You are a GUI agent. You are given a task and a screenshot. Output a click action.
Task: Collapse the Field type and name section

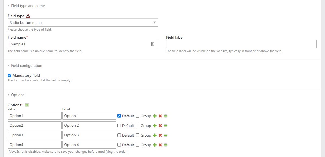tap(26, 6)
